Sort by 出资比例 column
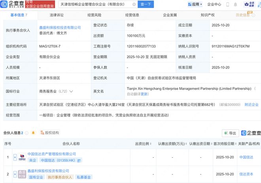Viewport: 261px width, 183px height. tap(152, 144)
